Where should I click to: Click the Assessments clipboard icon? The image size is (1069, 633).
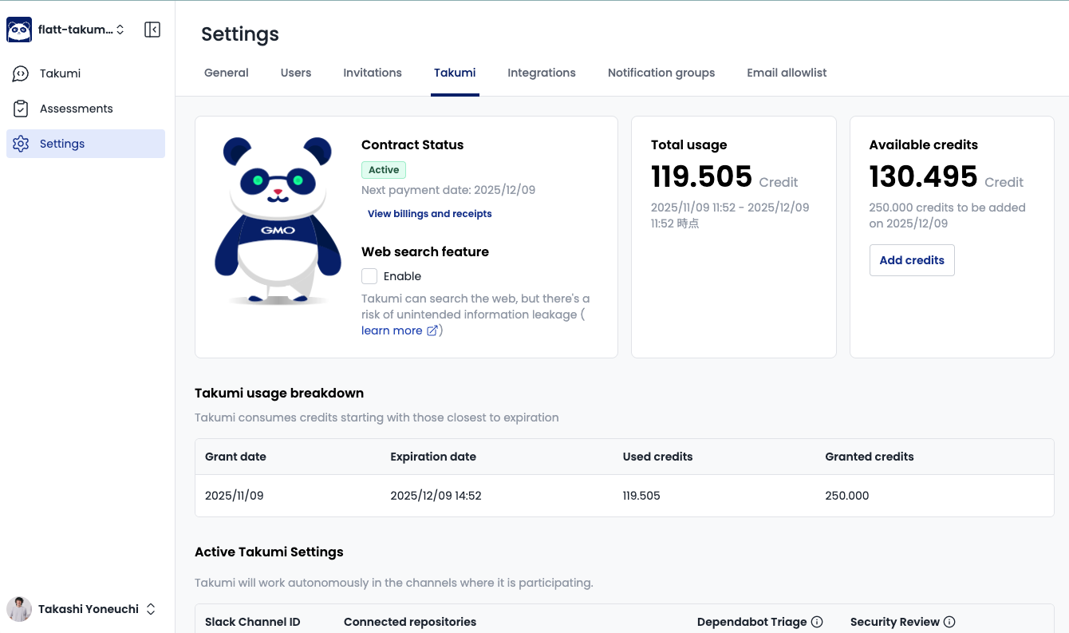point(21,109)
